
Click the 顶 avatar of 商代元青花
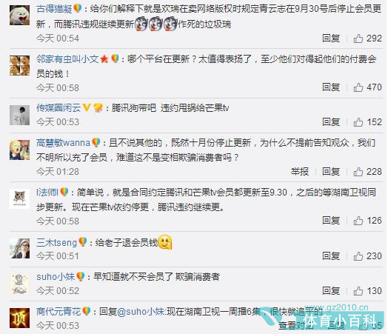pos(19,318)
